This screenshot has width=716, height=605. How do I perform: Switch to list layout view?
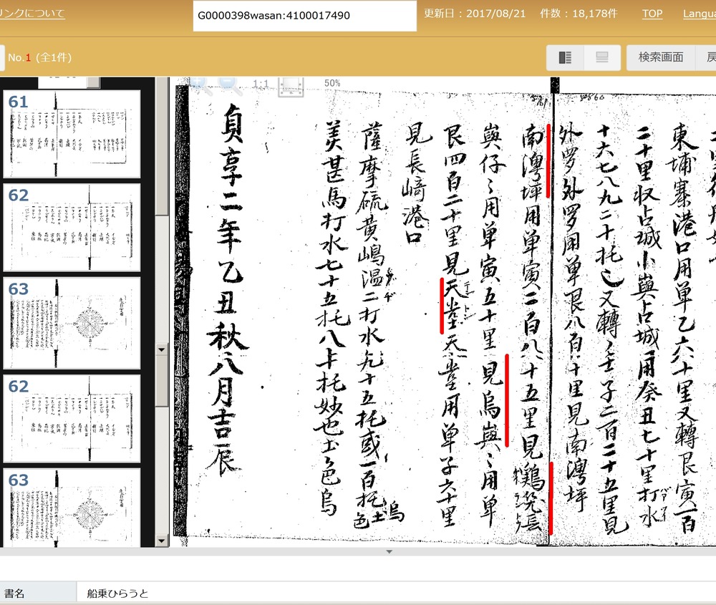602,57
